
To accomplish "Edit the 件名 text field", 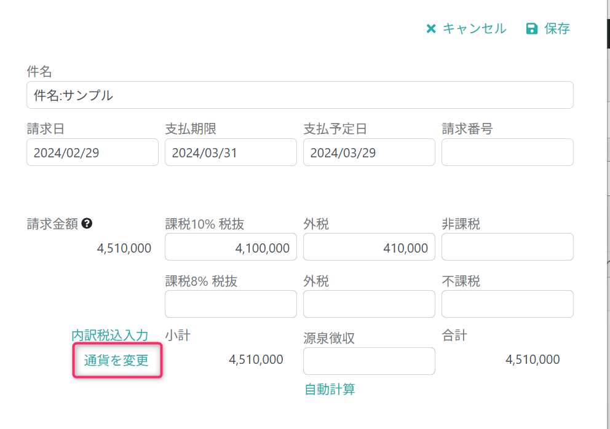I will [x=299, y=95].
